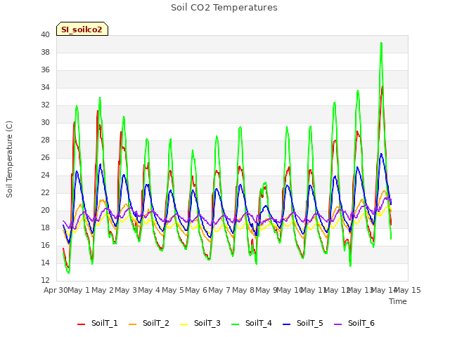Click the Time axis label
The image size is (450, 337).
(x=398, y=301)
